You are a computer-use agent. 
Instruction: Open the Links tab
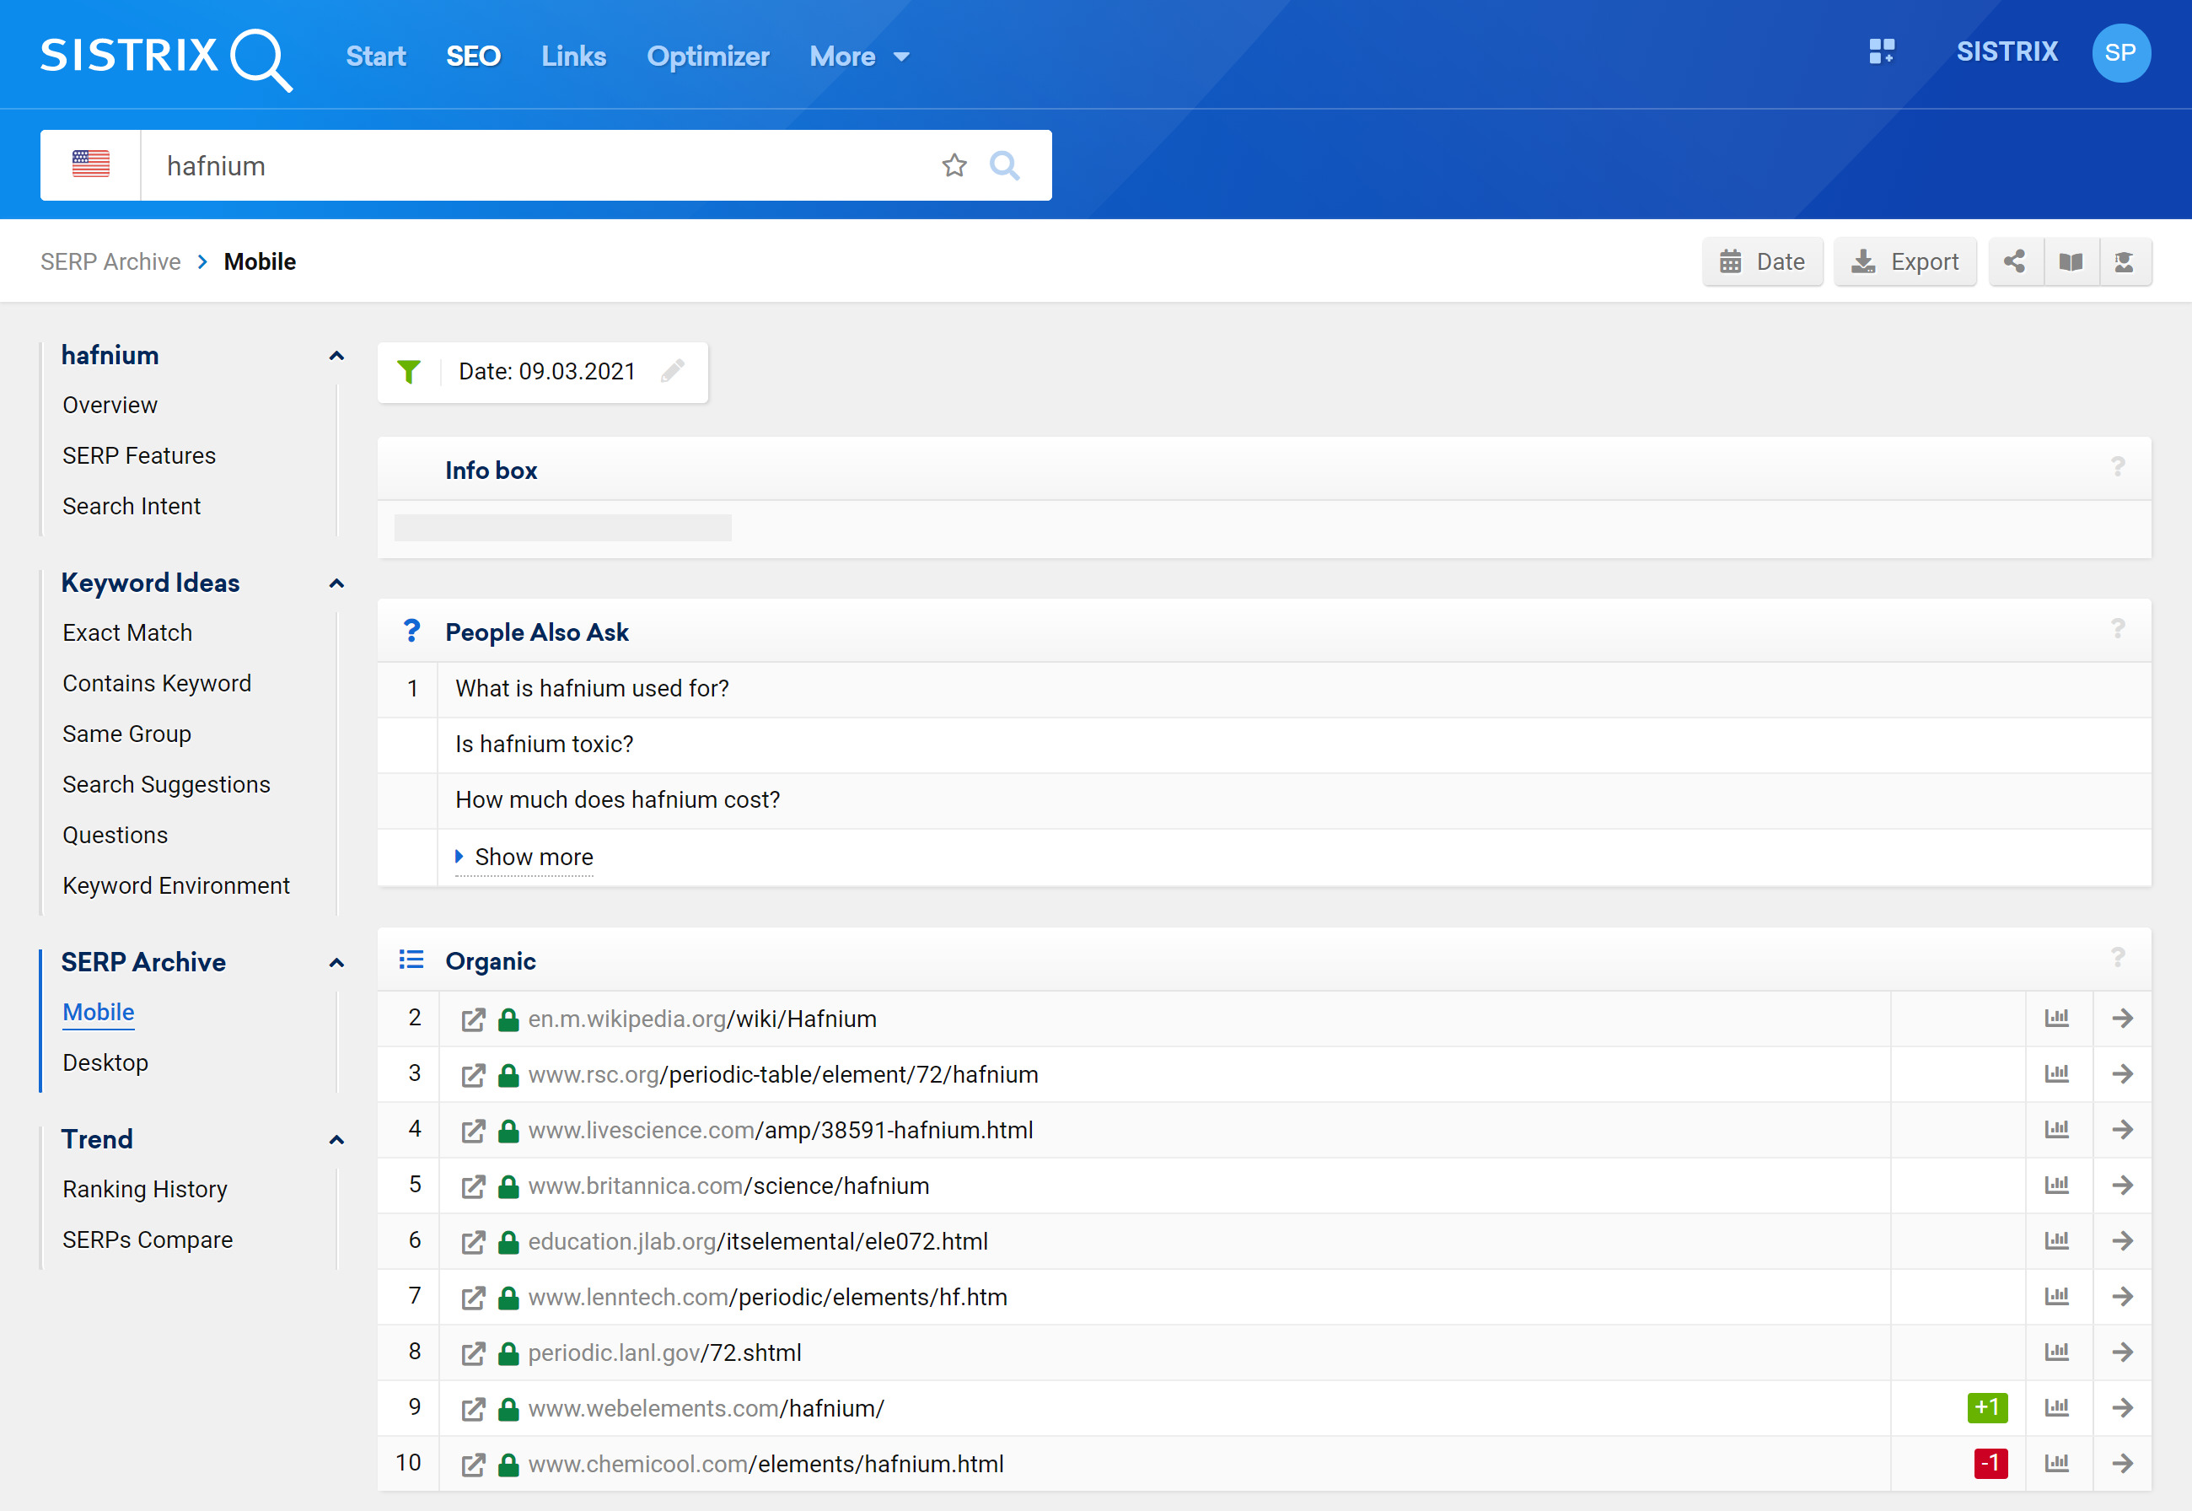[573, 56]
